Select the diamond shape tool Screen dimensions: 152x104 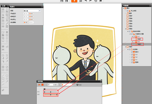click(7, 78)
